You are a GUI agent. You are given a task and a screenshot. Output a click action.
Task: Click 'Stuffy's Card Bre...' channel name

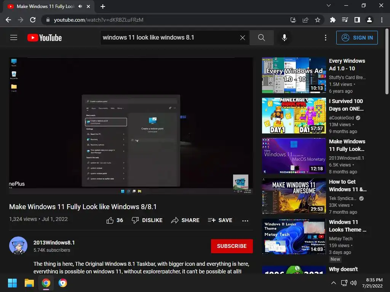tap(347, 78)
